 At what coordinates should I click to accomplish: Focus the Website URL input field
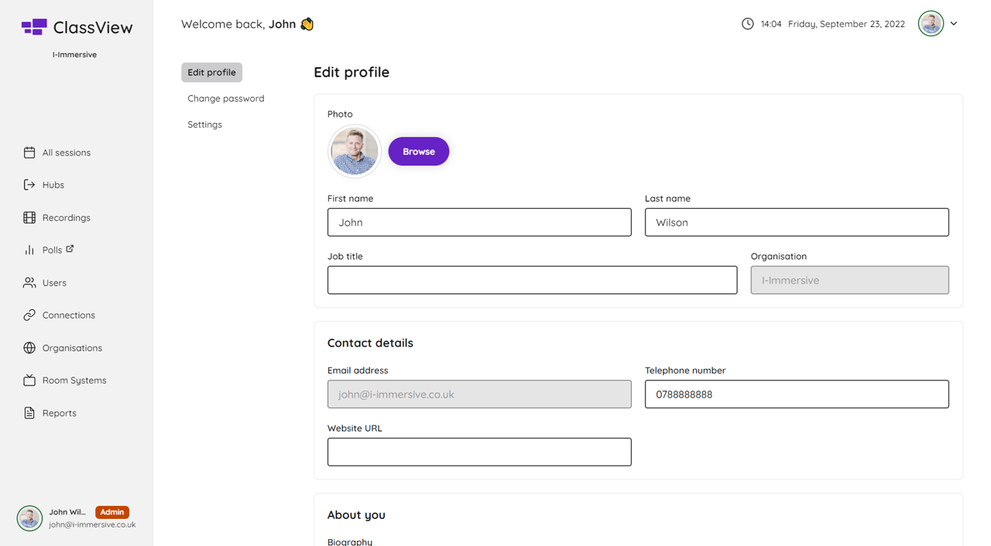(x=478, y=452)
